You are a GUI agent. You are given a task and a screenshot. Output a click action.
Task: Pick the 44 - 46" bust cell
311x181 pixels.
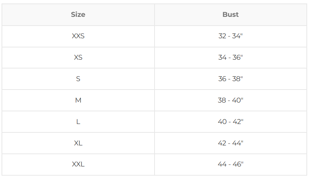230,164
